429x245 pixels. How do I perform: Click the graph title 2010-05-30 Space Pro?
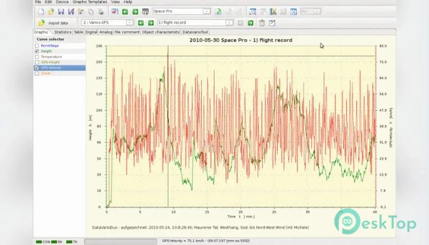coord(241,40)
